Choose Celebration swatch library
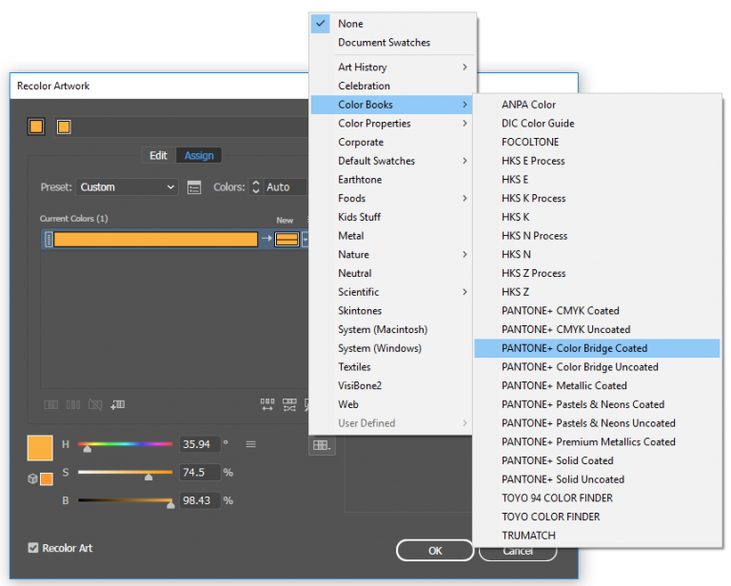The image size is (731, 586). point(393,86)
